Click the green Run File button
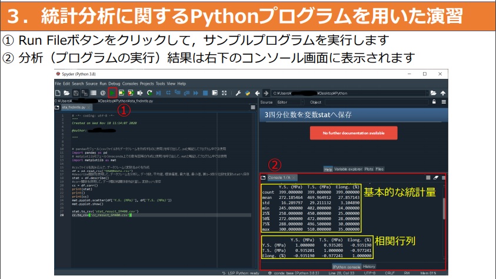This screenshot has height=279, width=496. click(112, 93)
